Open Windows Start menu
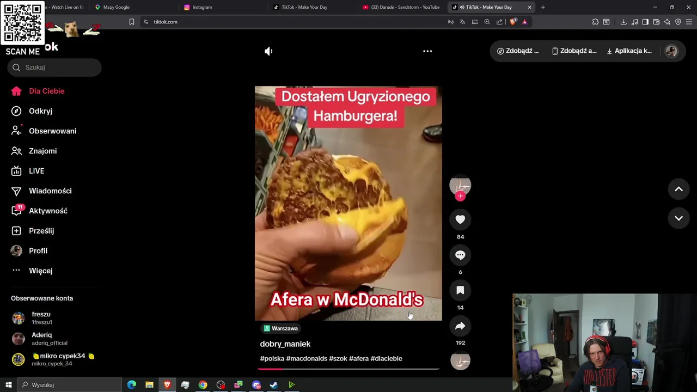The height and width of the screenshot is (392, 697). coord(8,385)
